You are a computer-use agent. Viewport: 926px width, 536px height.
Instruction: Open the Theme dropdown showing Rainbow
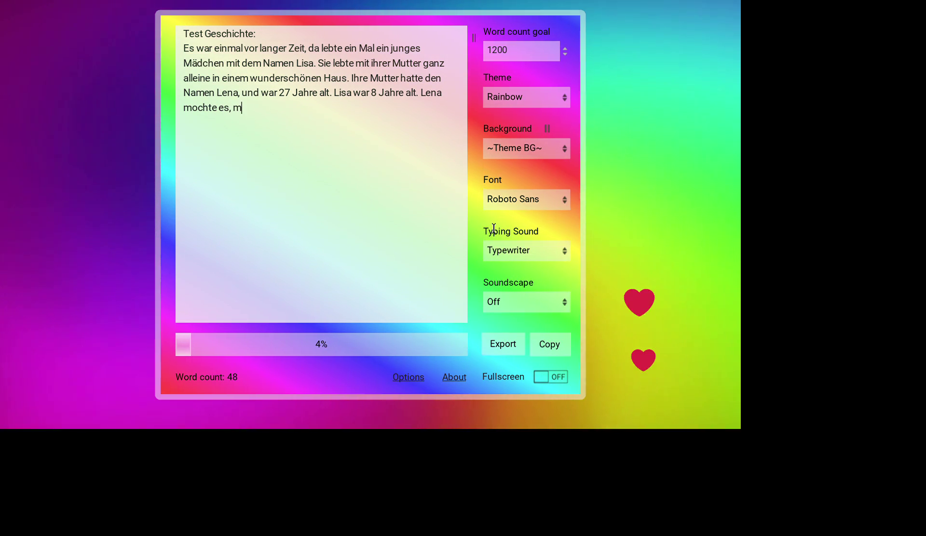pyautogui.click(x=527, y=97)
